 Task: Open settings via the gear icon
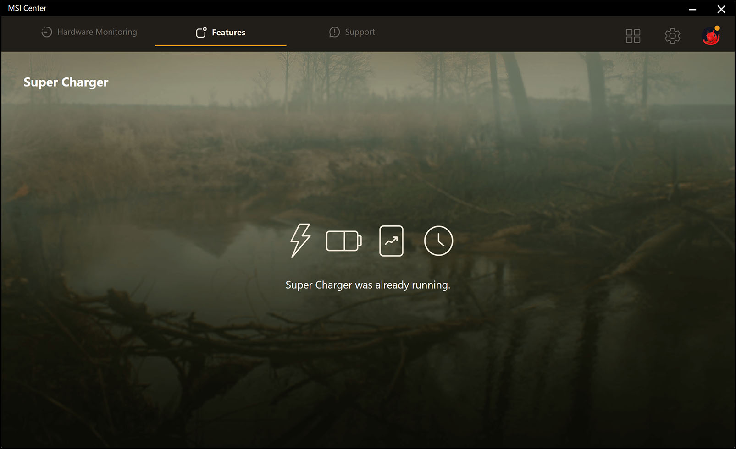click(x=672, y=36)
